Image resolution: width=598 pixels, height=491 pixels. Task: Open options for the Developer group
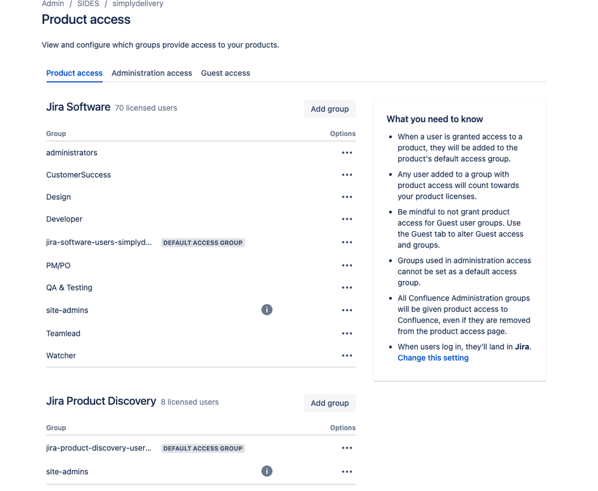[347, 219]
